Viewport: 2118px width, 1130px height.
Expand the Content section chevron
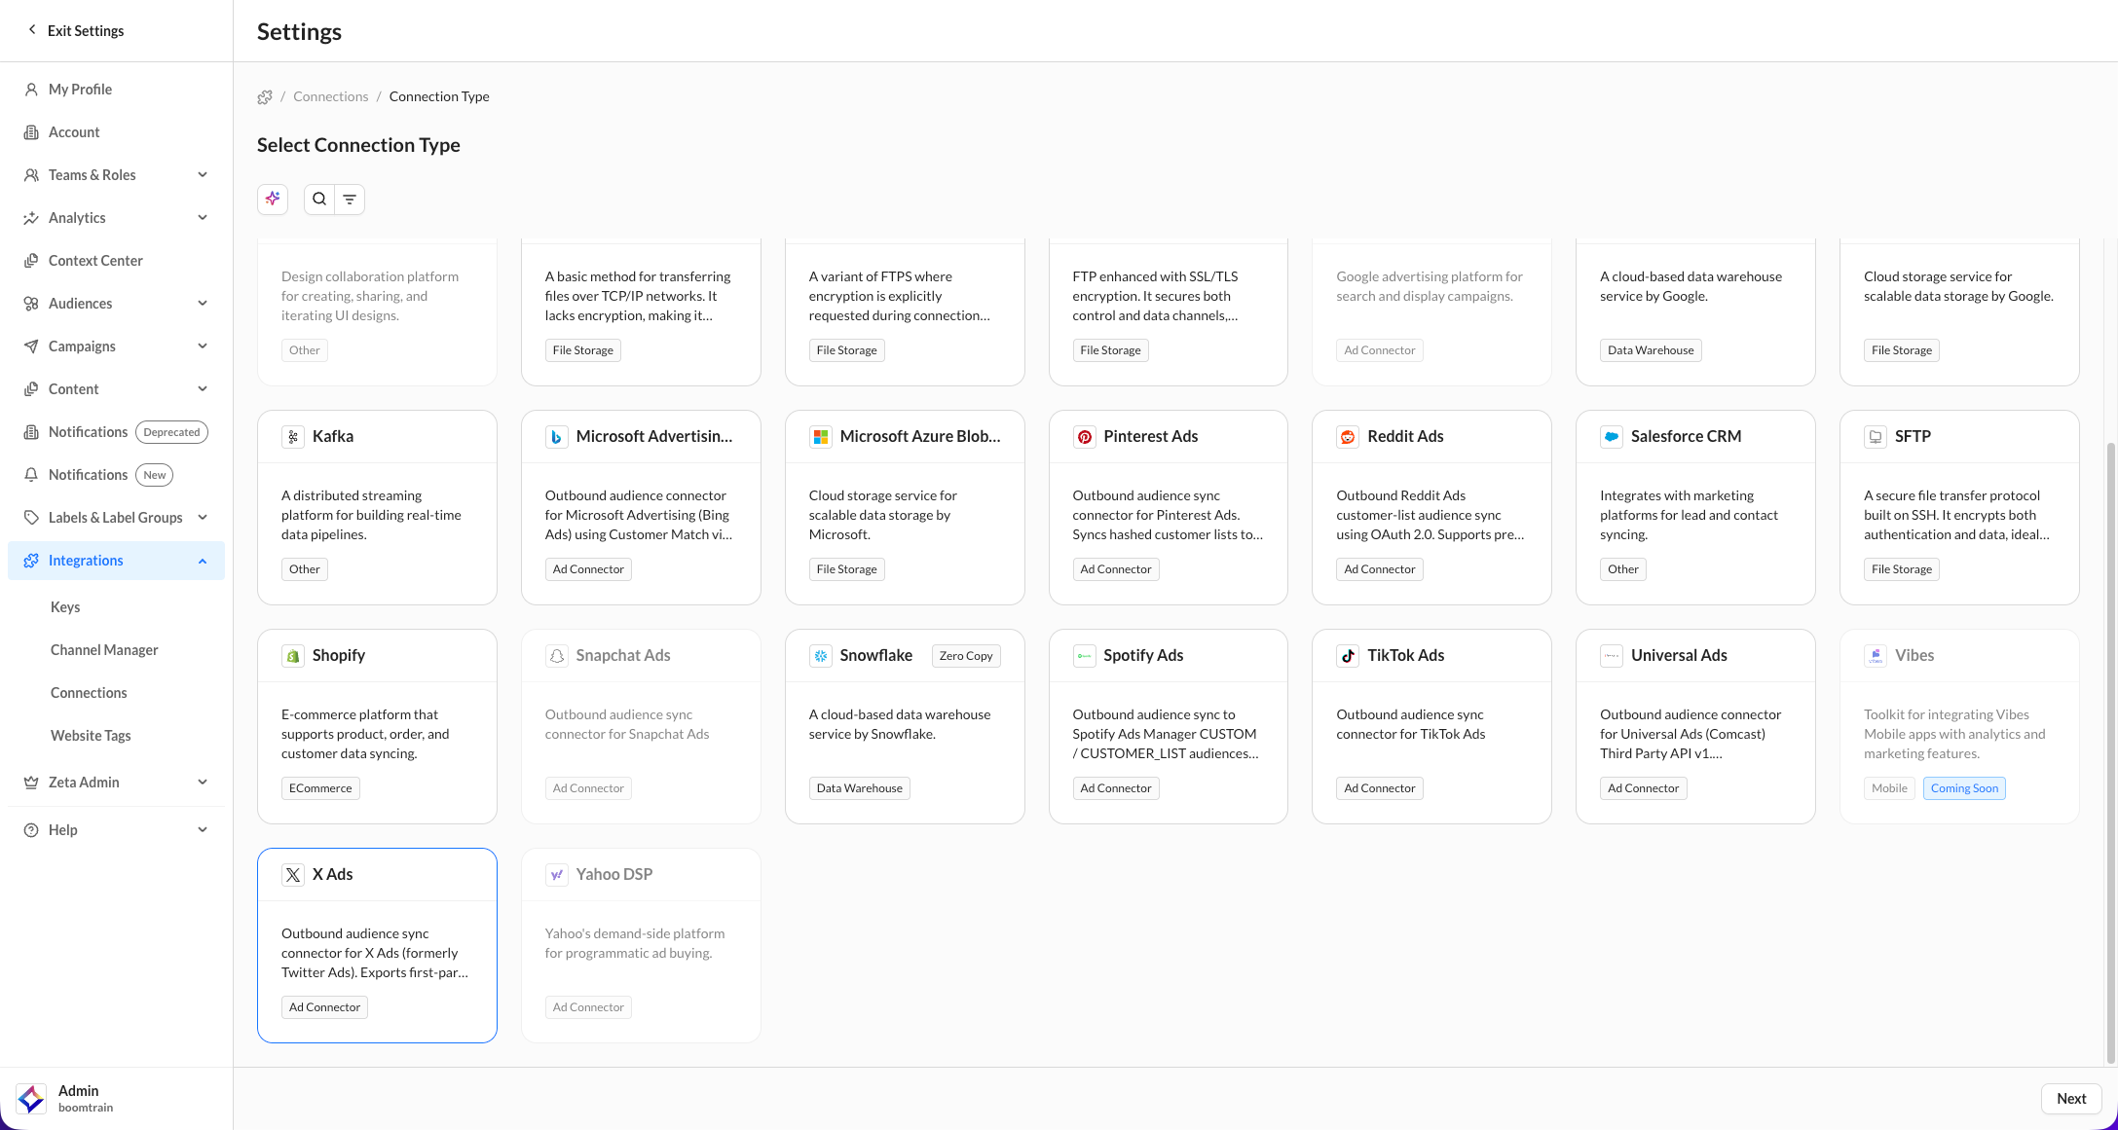tap(203, 389)
